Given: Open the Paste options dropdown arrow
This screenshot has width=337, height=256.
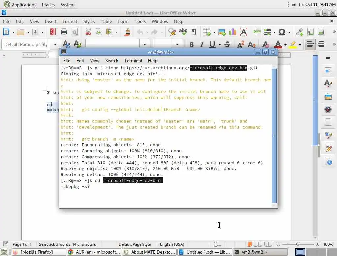Looking at the screenshot, I should click(117, 32).
